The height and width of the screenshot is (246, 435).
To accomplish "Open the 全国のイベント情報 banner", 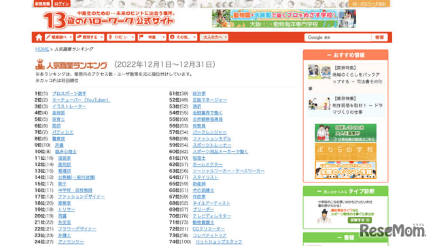I will pyautogui.click(x=345, y=169).
